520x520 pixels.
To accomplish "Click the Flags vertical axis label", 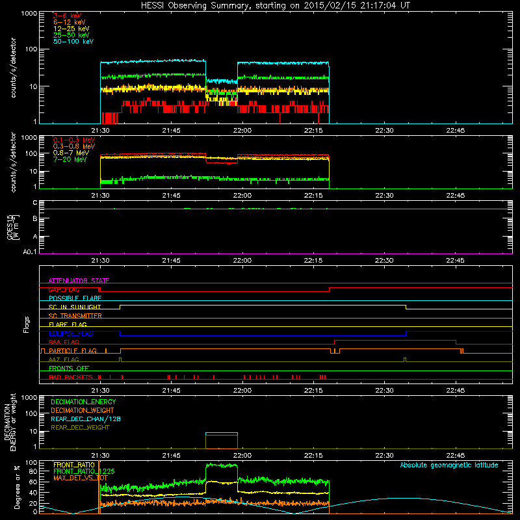I will click(x=26, y=324).
